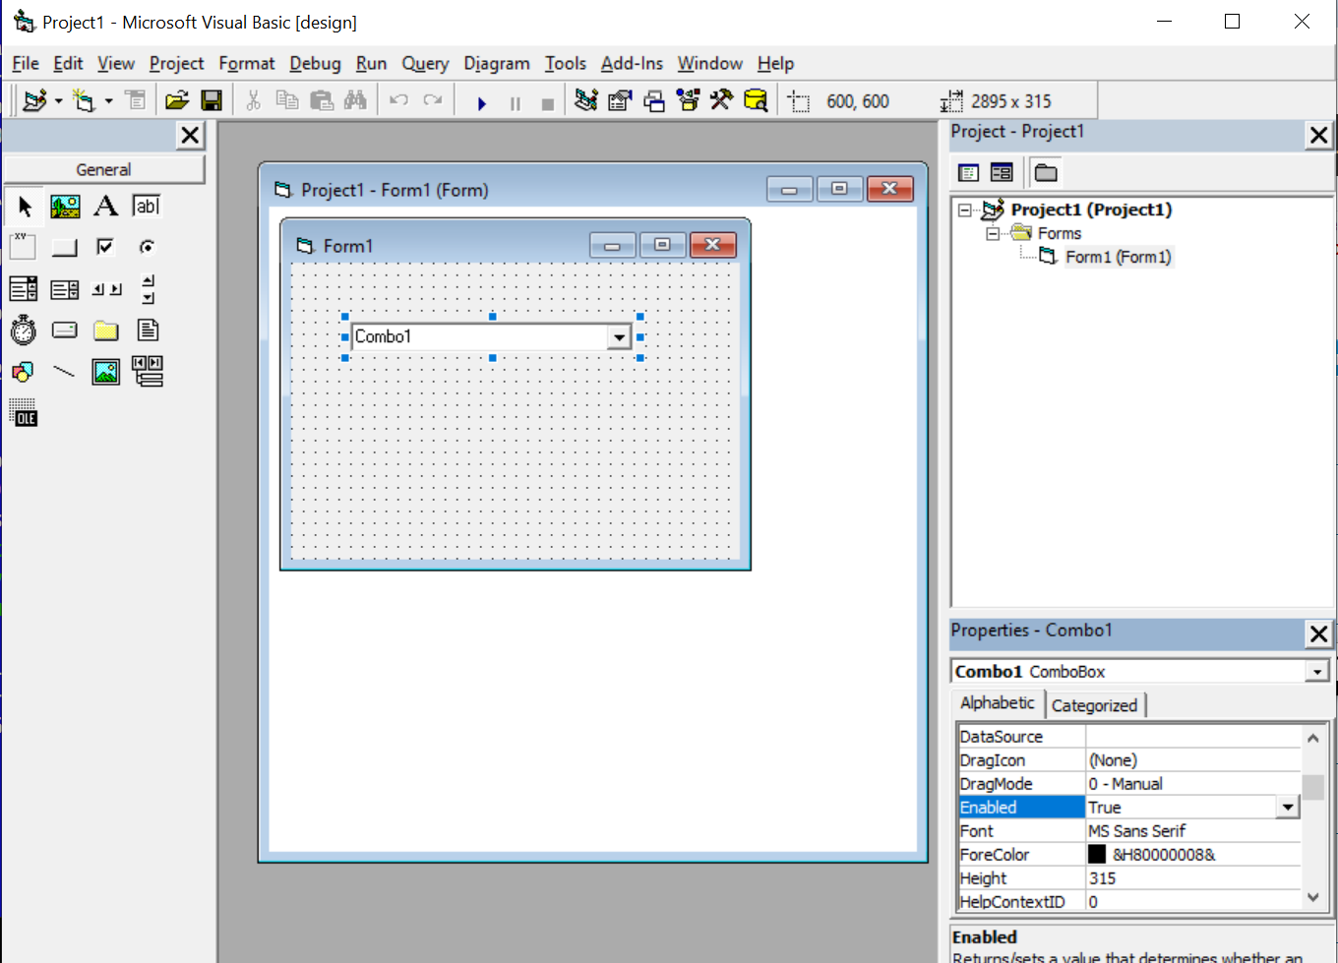Viewport: 1338px width, 963px height.
Task: Open the Format menu
Action: (x=246, y=64)
